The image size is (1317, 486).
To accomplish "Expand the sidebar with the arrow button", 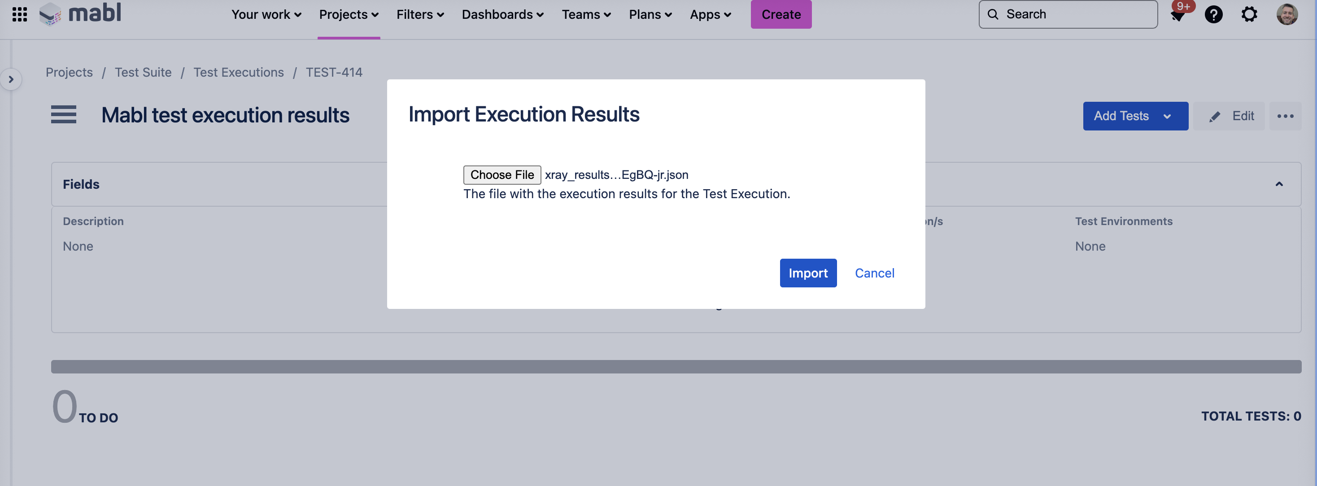I will click(11, 79).
